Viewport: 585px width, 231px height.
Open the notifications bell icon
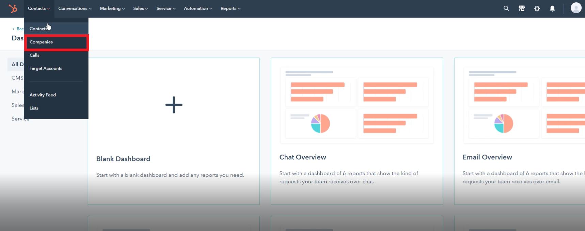click(x=552, y=8)
